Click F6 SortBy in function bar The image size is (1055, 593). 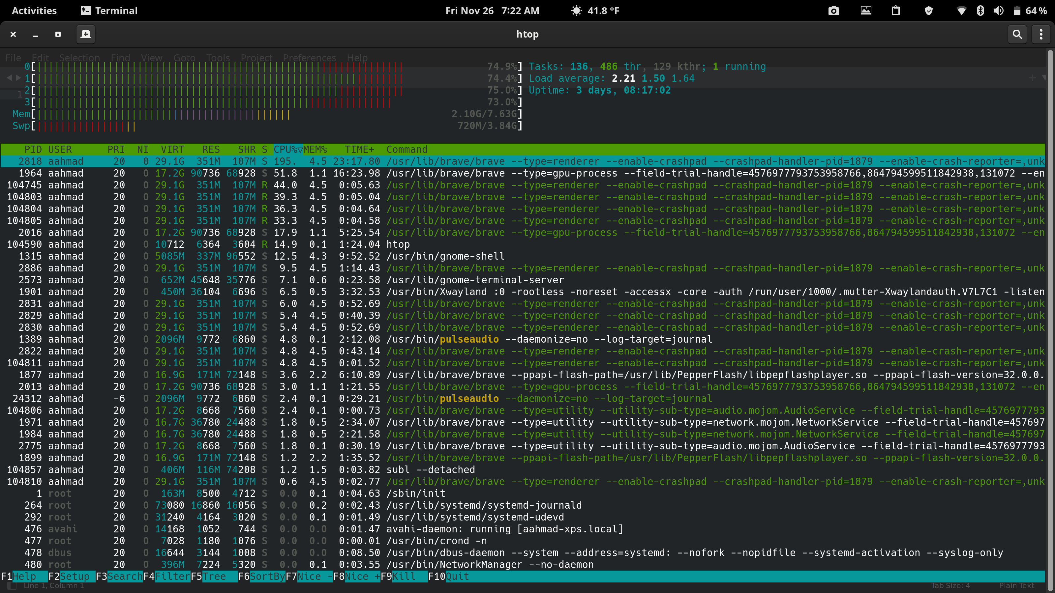click(262, 576)
